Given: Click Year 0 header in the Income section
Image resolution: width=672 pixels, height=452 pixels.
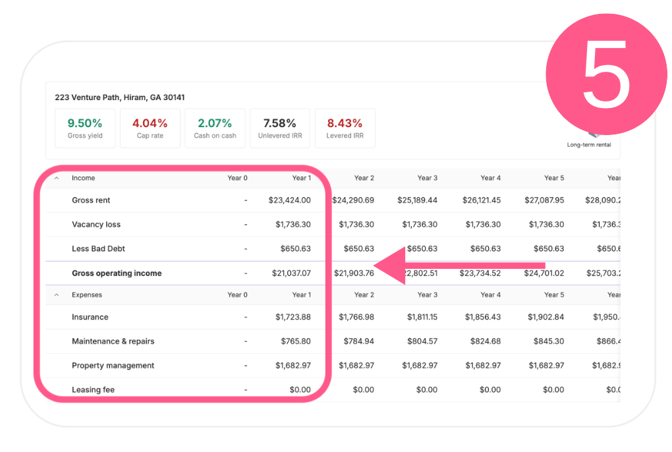Looking at the screenshot, I should [x=237, y=178].
